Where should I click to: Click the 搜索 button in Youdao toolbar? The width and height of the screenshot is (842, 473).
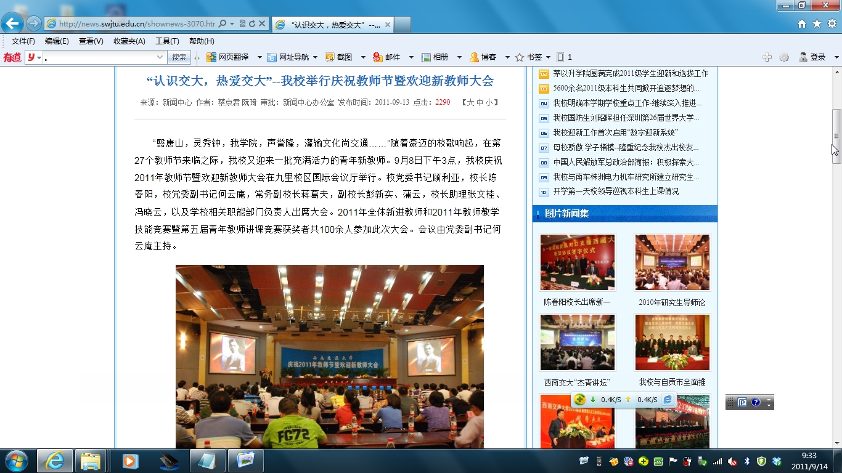[179, 57]
